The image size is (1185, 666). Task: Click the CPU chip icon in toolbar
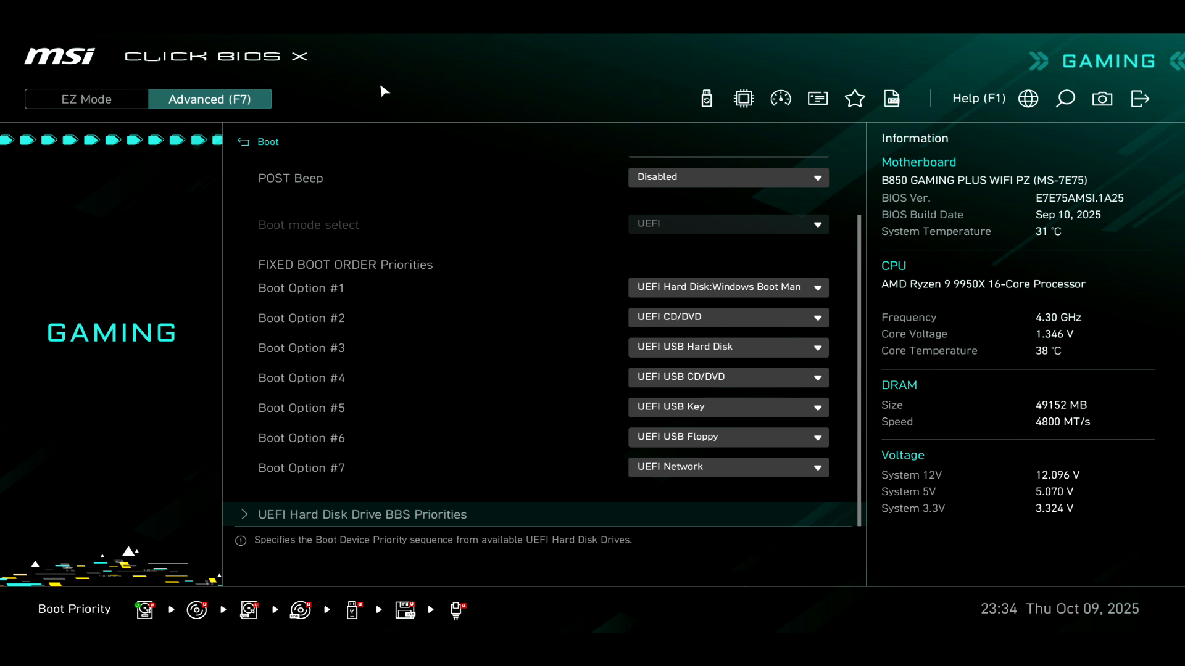[744, 99]
